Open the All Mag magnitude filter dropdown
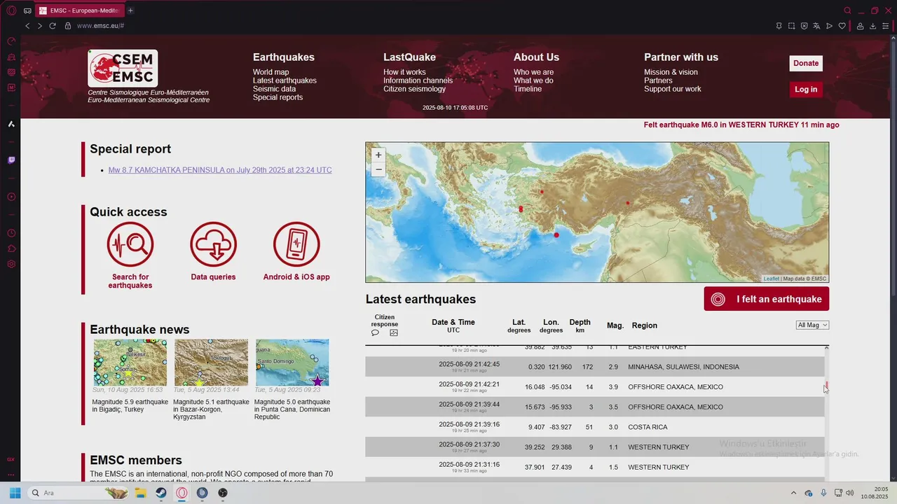Screen dimensions: 897x504 coord(813,325)
